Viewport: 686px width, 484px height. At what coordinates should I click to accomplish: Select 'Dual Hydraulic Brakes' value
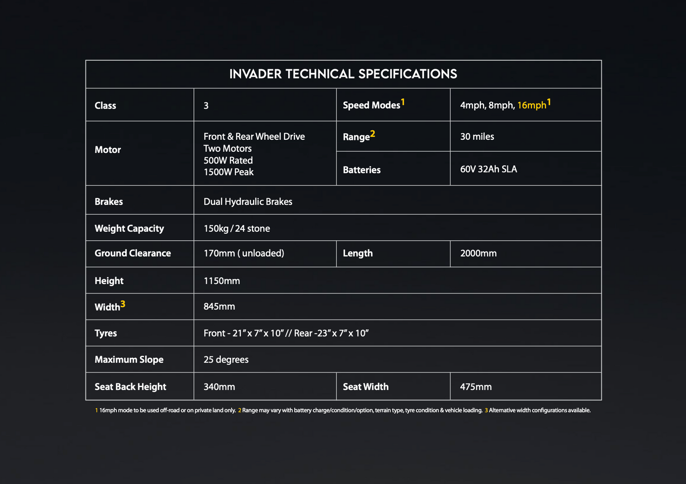(248, 201)
